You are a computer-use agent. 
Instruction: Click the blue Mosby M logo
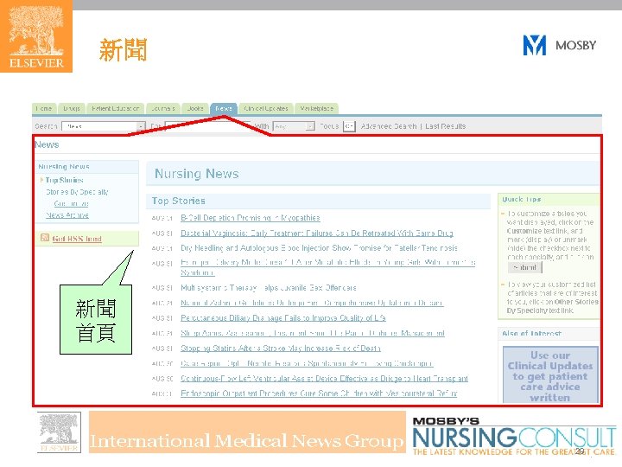[x=535, y=45]
